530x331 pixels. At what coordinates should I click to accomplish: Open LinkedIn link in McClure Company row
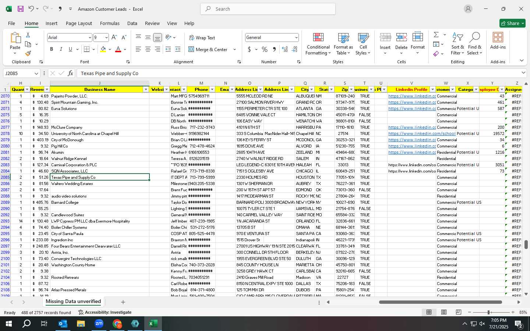coord(412,127)
